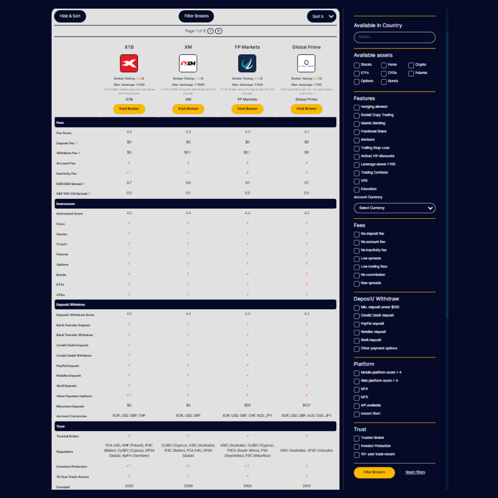Check Raw spreads filter
The image size is (498, 498).
[357, 283]
